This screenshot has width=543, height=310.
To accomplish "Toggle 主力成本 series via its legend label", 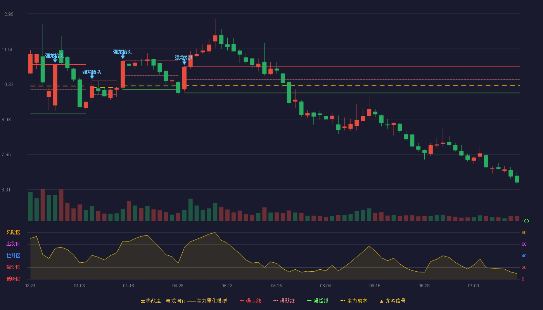I will [x=357, y=301].
